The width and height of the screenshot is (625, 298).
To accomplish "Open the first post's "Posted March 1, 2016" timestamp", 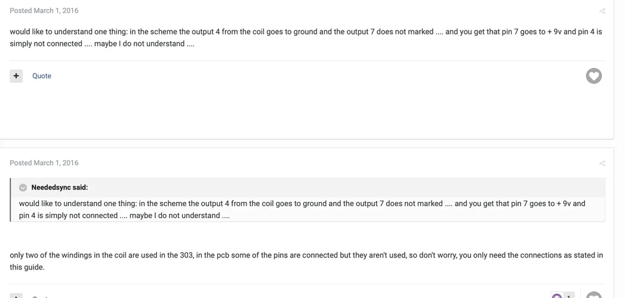I will [x=44, y=11].
